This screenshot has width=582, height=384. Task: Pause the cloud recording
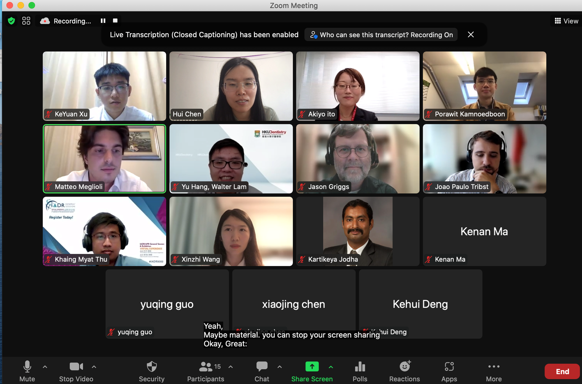(103, 21)
